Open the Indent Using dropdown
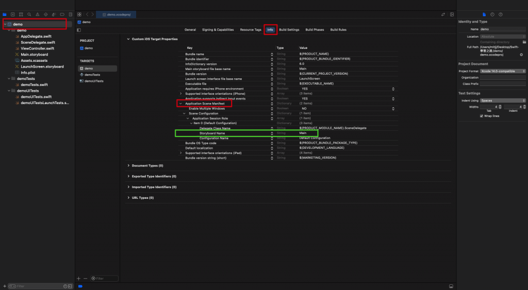528x290 pixels. 503,100
